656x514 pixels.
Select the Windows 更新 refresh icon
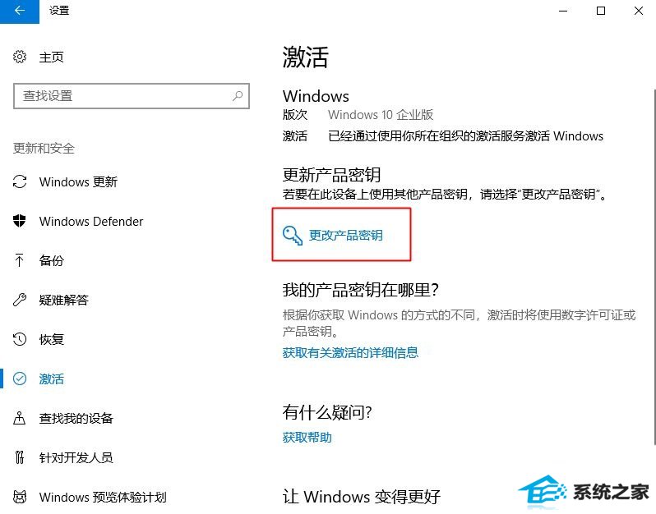(x=20, y=181)
